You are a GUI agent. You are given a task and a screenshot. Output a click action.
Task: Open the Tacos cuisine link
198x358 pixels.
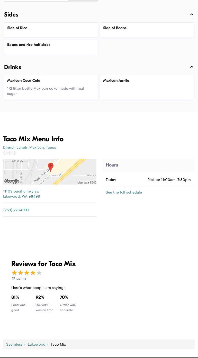pyautogui.click(x=51, y=147)
